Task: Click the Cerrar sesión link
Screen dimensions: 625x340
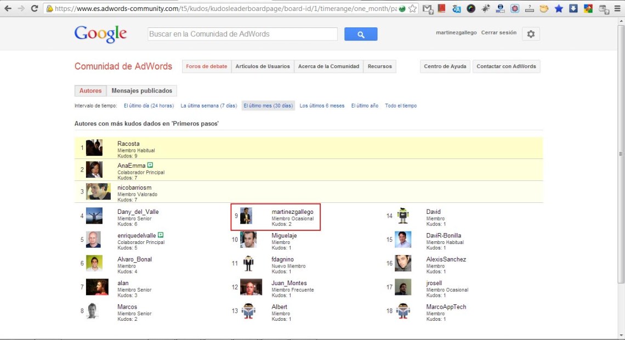Action: [498, 33]
